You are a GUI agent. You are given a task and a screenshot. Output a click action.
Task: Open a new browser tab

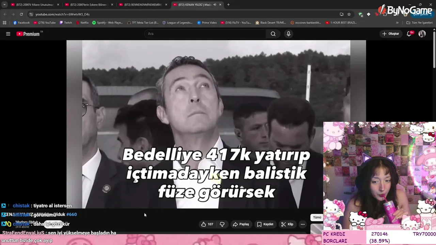(x=228, y=5)
